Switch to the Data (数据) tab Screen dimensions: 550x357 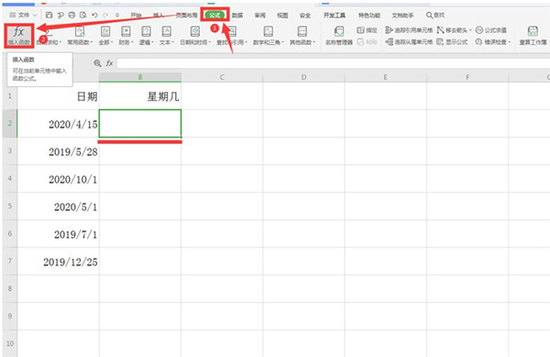[x=237, y=15]
